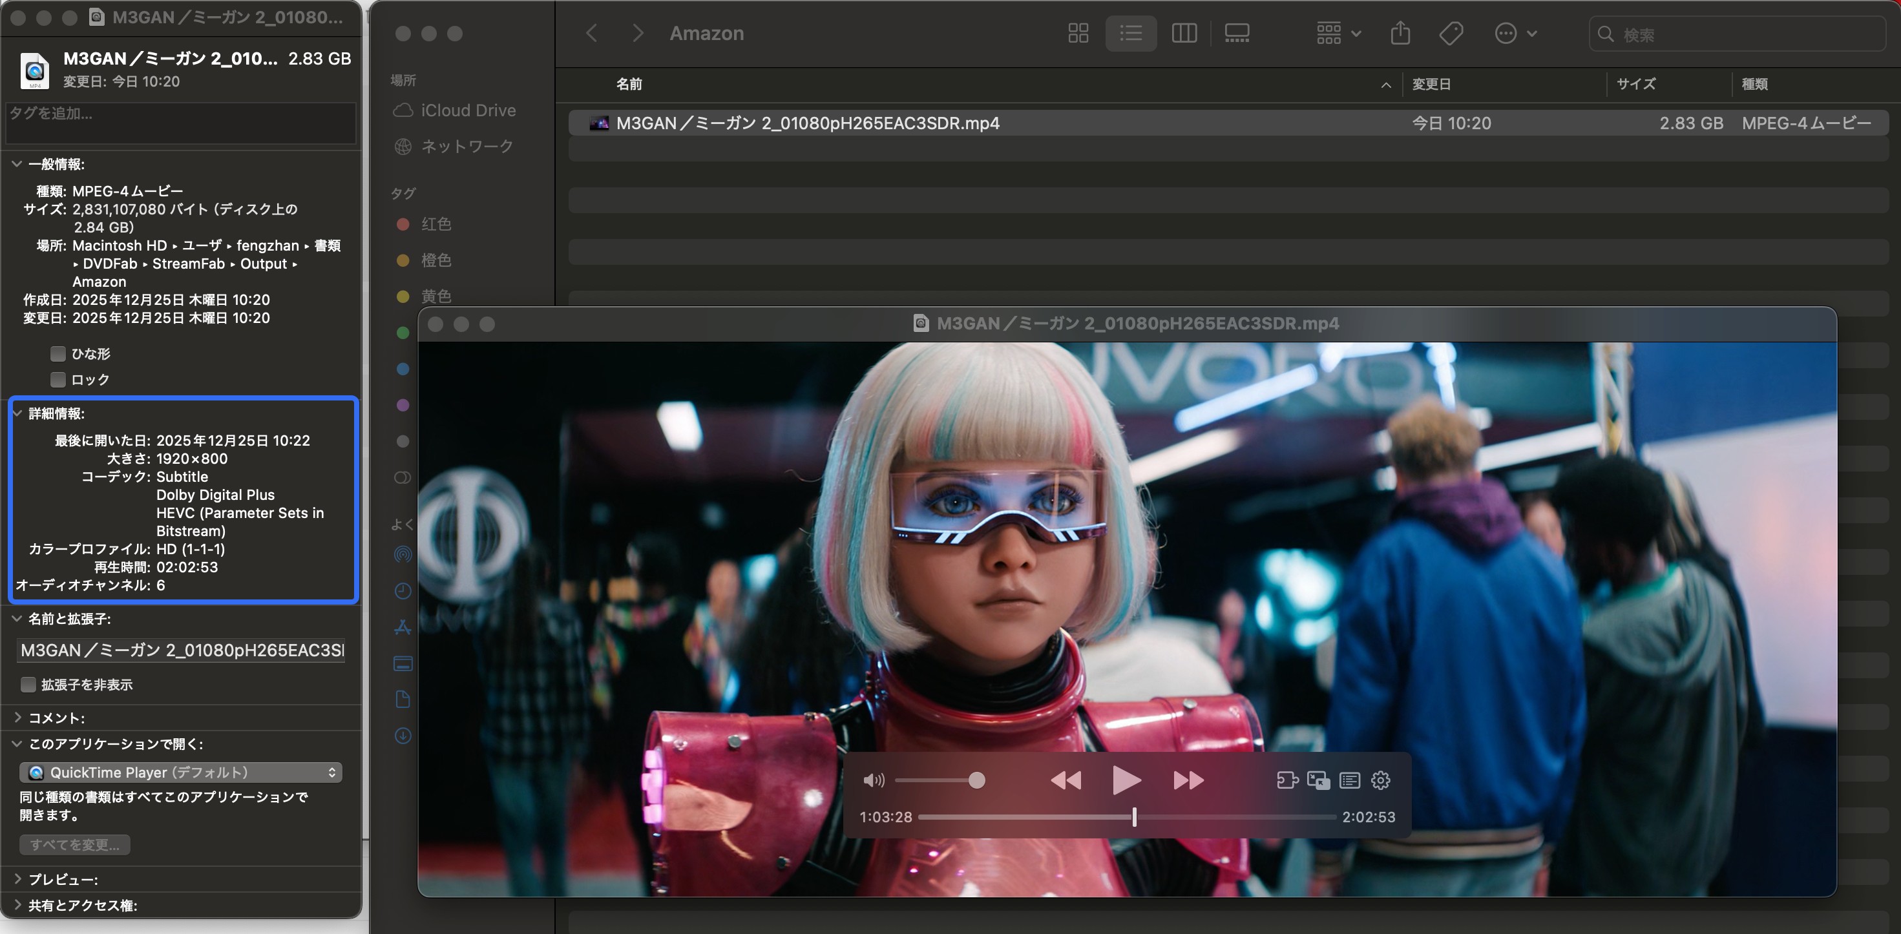The width and height of the screenshot is (1901, 934).
Task: Open the subtitle list icon in player controls
Action: coord(1349,780)
